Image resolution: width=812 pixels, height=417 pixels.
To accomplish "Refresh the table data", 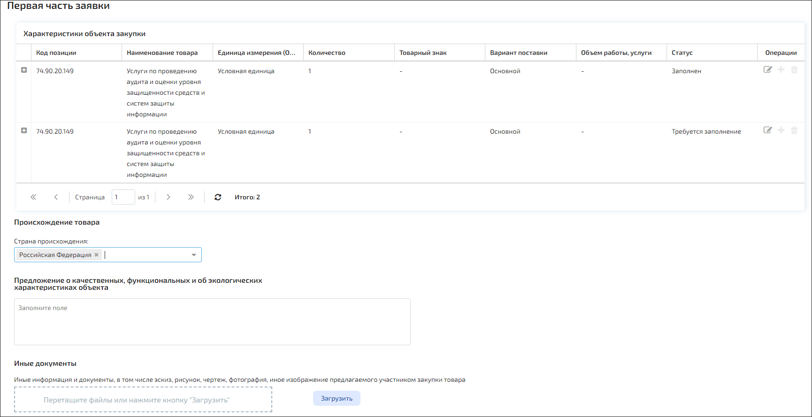I will click(218, 197).
